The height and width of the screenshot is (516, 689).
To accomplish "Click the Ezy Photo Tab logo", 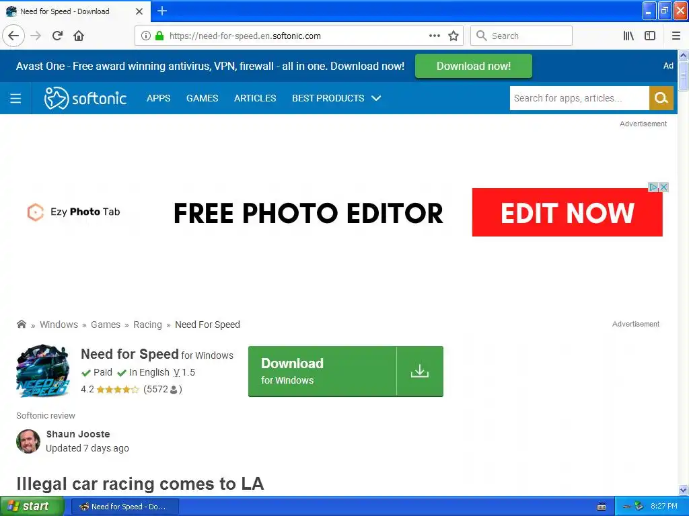I will tap(73, 212).
